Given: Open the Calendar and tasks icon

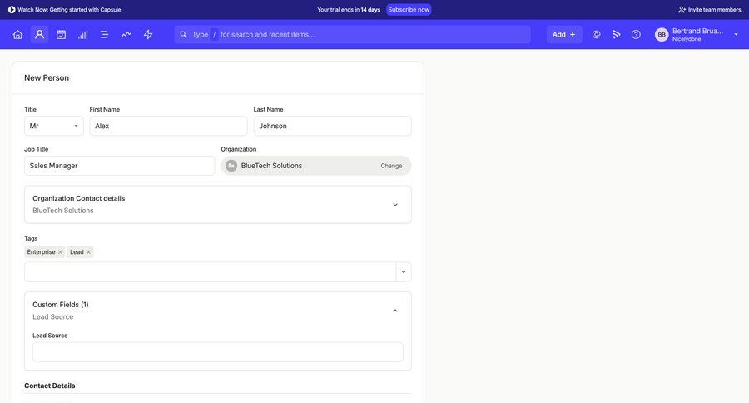Looking at the screenshot, I should pos(61,34).
